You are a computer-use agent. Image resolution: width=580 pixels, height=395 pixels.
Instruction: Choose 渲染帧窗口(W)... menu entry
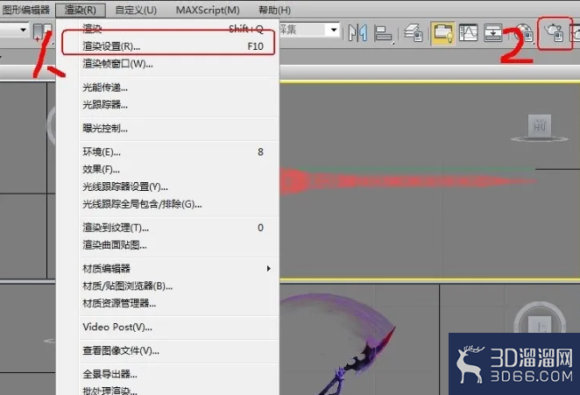[x=173, y=64]
